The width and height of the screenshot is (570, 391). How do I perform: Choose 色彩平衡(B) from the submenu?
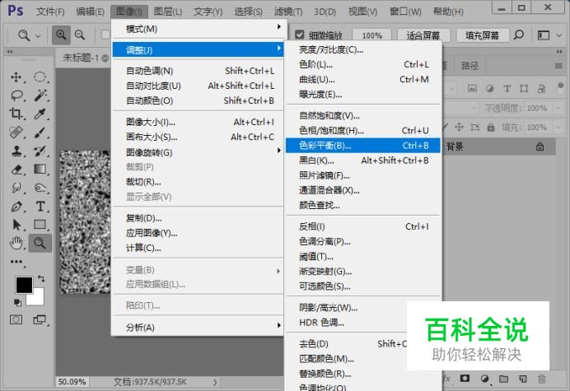[x=362, y=146]
